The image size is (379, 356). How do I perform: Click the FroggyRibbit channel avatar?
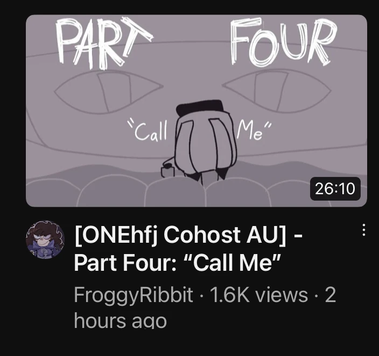click(45, 239)
